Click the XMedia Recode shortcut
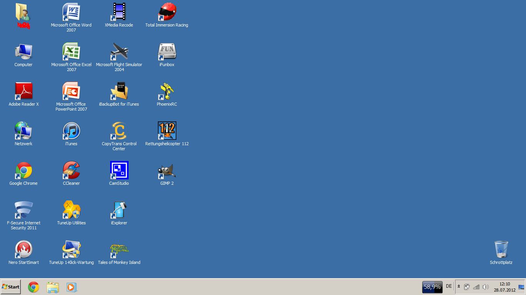The height and width of the screenshot is (295, 526). [x=119, y=12]
